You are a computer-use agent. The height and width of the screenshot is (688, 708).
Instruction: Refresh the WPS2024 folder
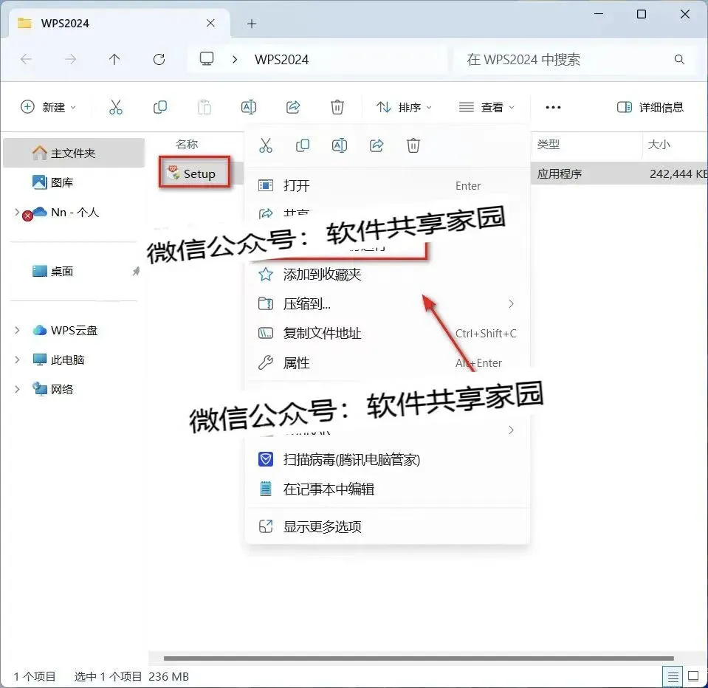(159, 59)
